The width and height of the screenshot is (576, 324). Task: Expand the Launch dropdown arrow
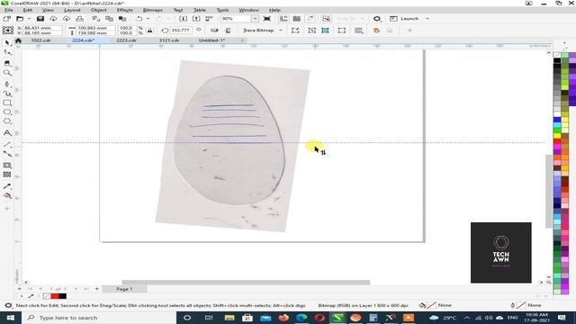tap(427, 18)
